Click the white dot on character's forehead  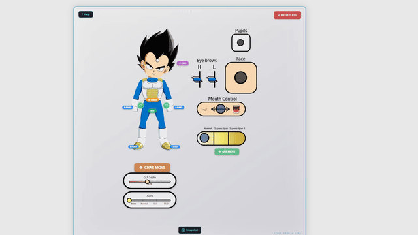(x=157, y=61)
